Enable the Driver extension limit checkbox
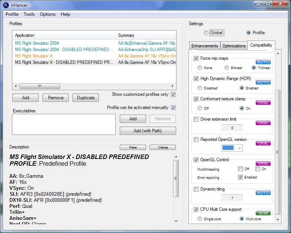Image resolution: width=291 pixels, height=233 pixels. 196,120
